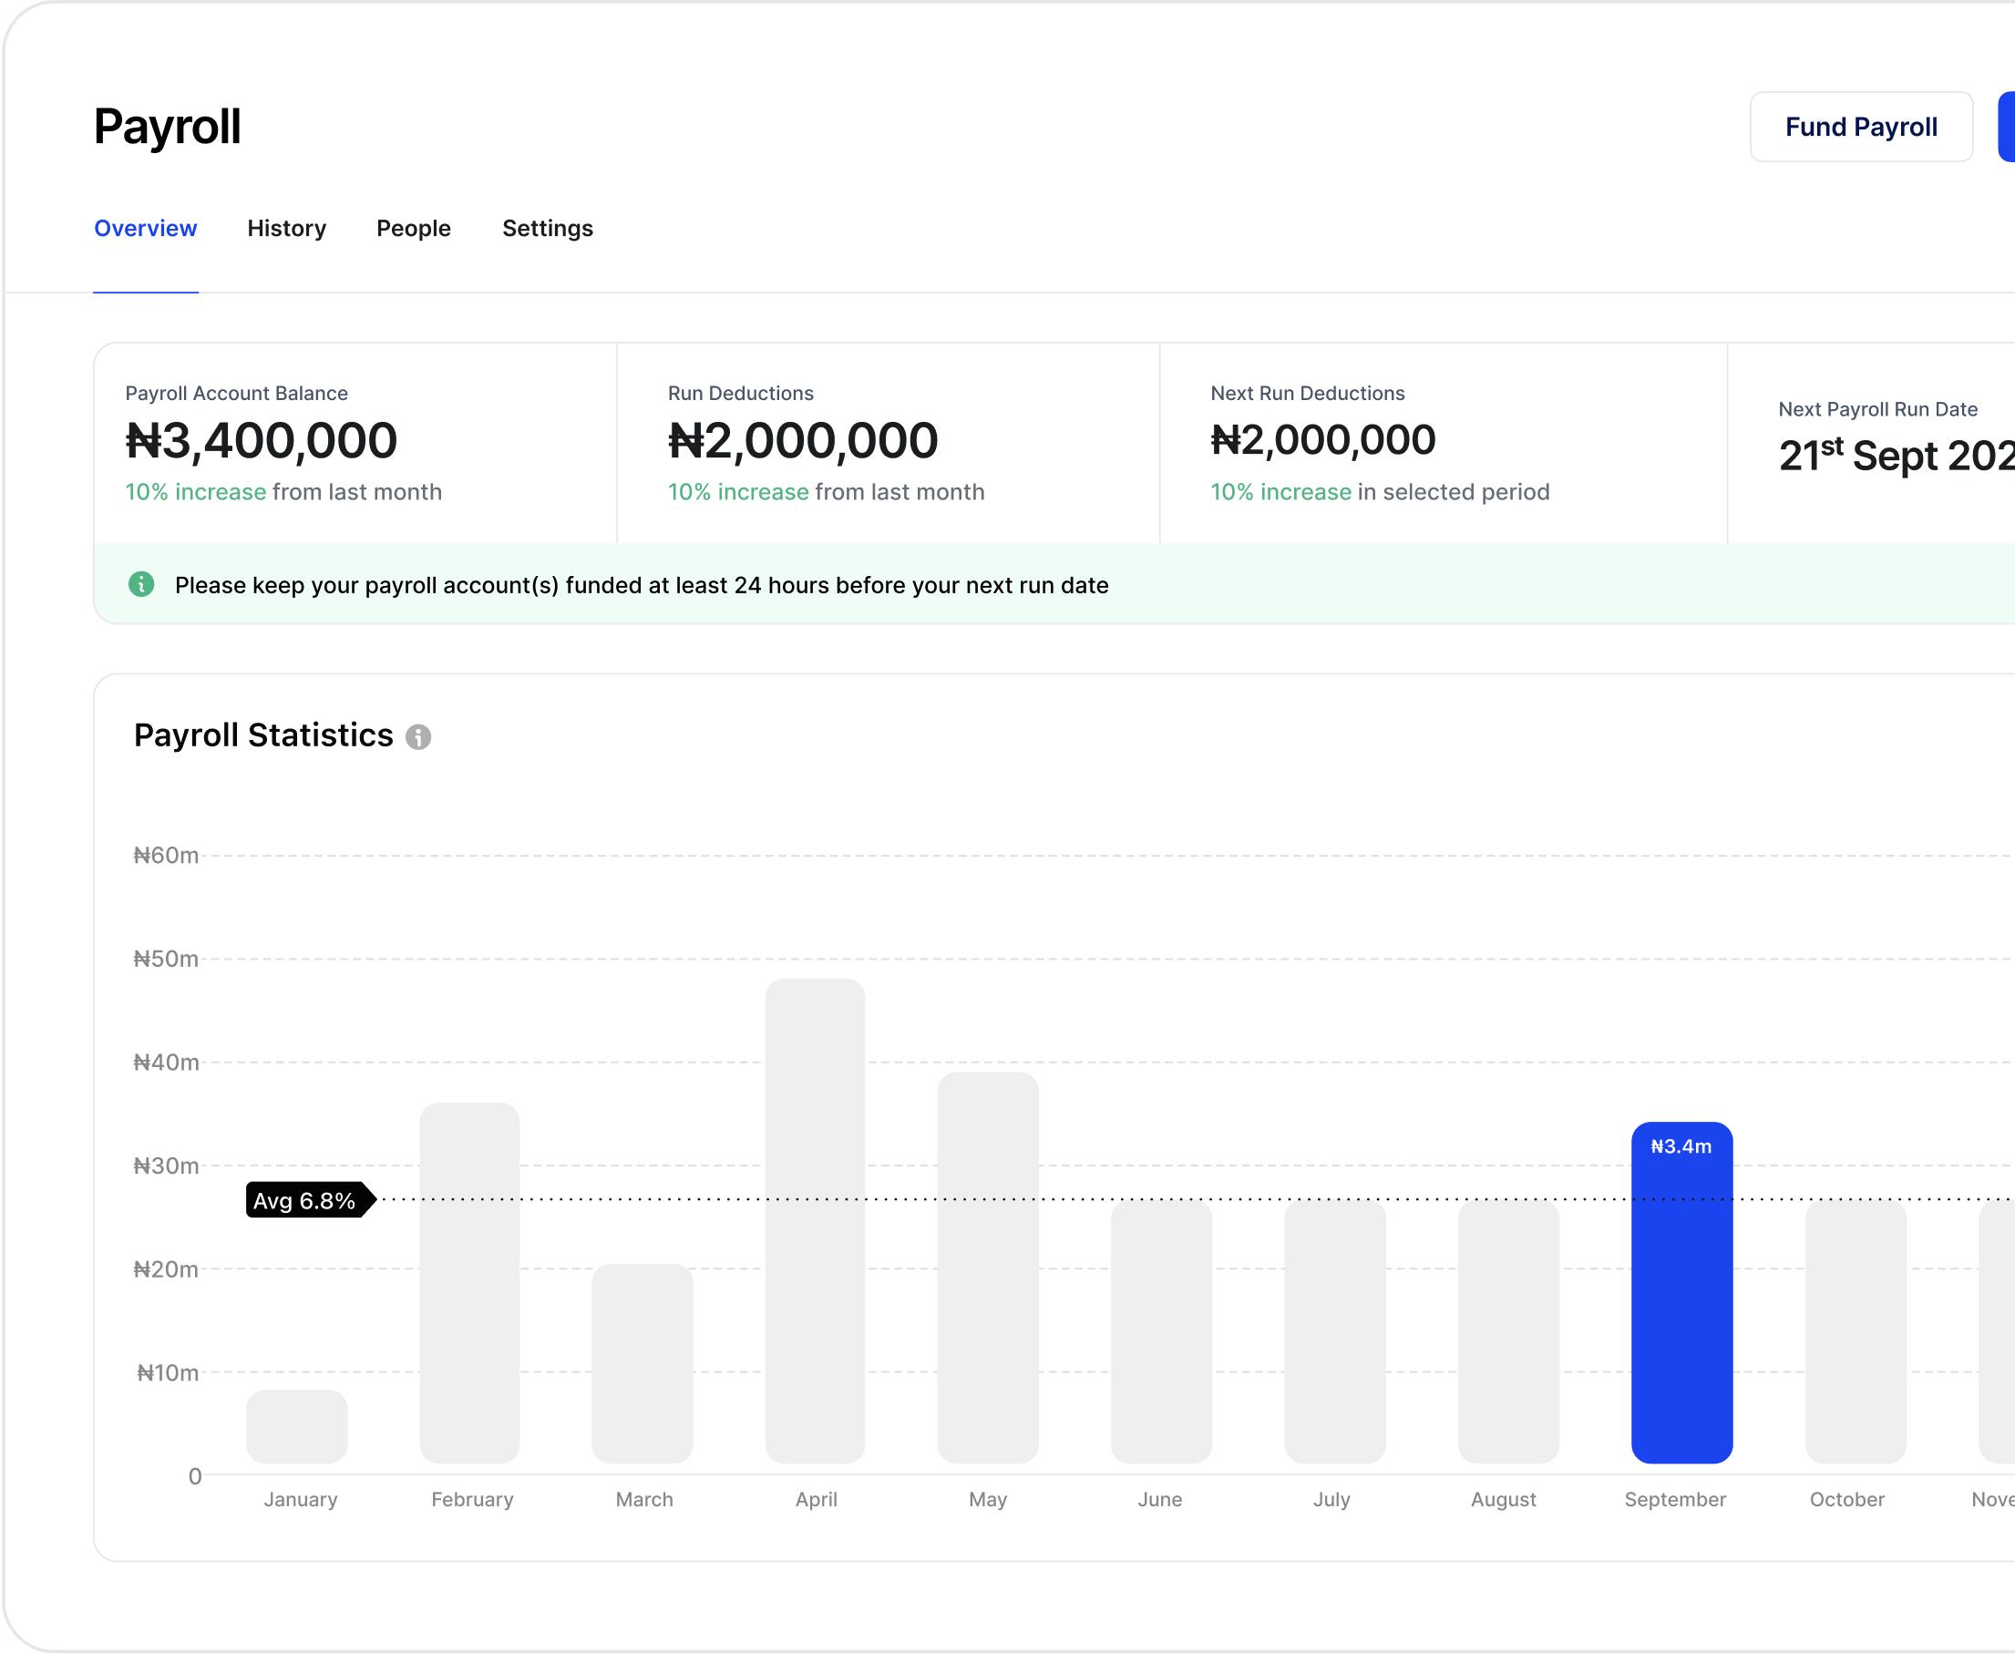
Task: Click the January month label
Action: click(300, 1500)
